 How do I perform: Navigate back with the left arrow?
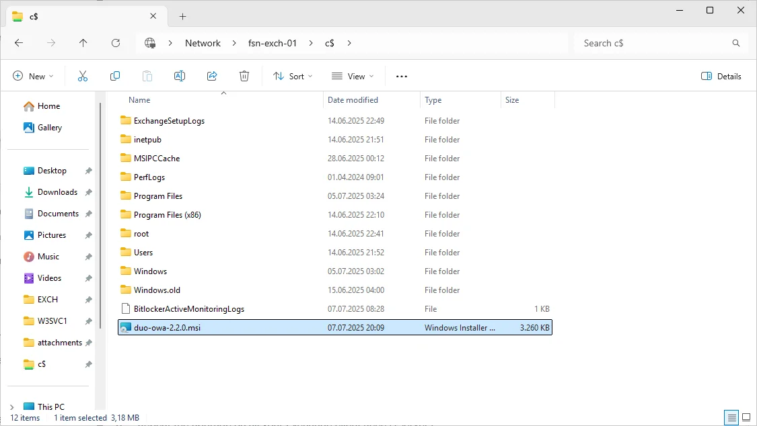(x=19, y=43)
